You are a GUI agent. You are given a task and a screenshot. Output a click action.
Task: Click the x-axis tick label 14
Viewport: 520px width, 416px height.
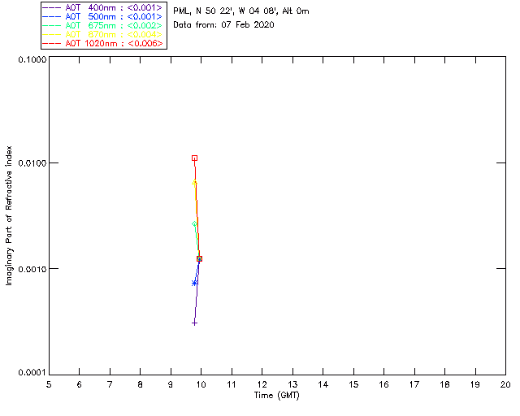(323, 384)
